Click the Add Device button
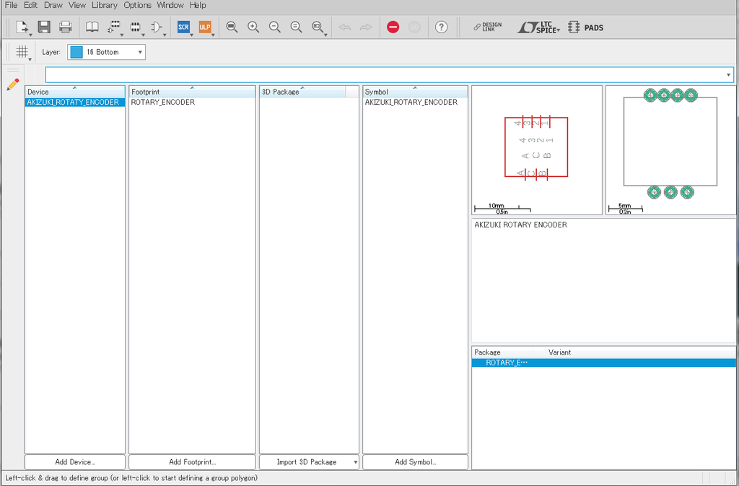Screen dimensions: 739x486 tap(75, 462)
